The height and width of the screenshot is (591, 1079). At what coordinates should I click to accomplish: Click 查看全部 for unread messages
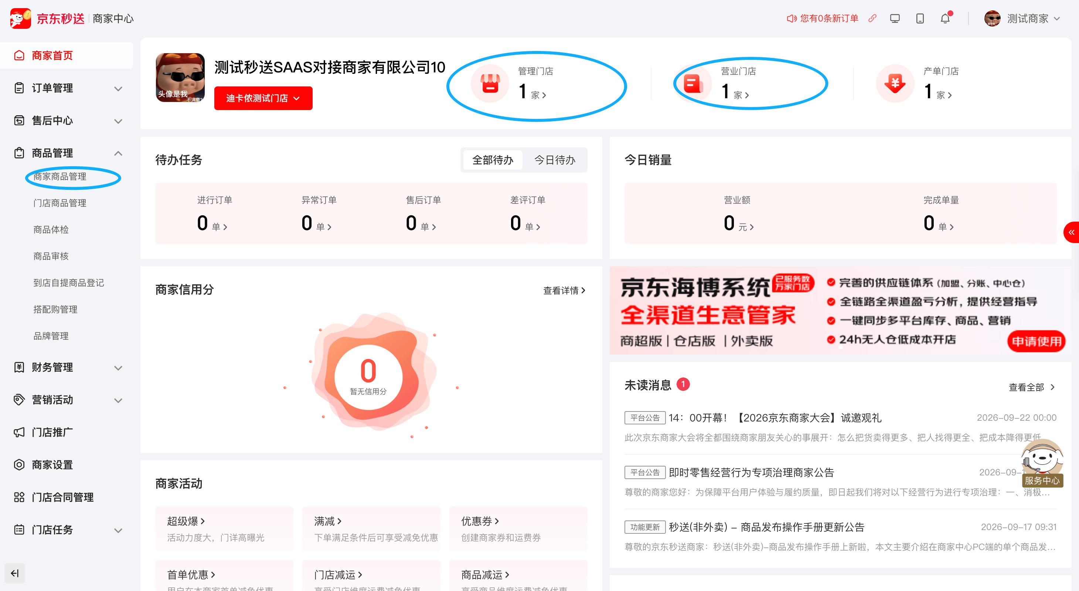(1032, 387)
